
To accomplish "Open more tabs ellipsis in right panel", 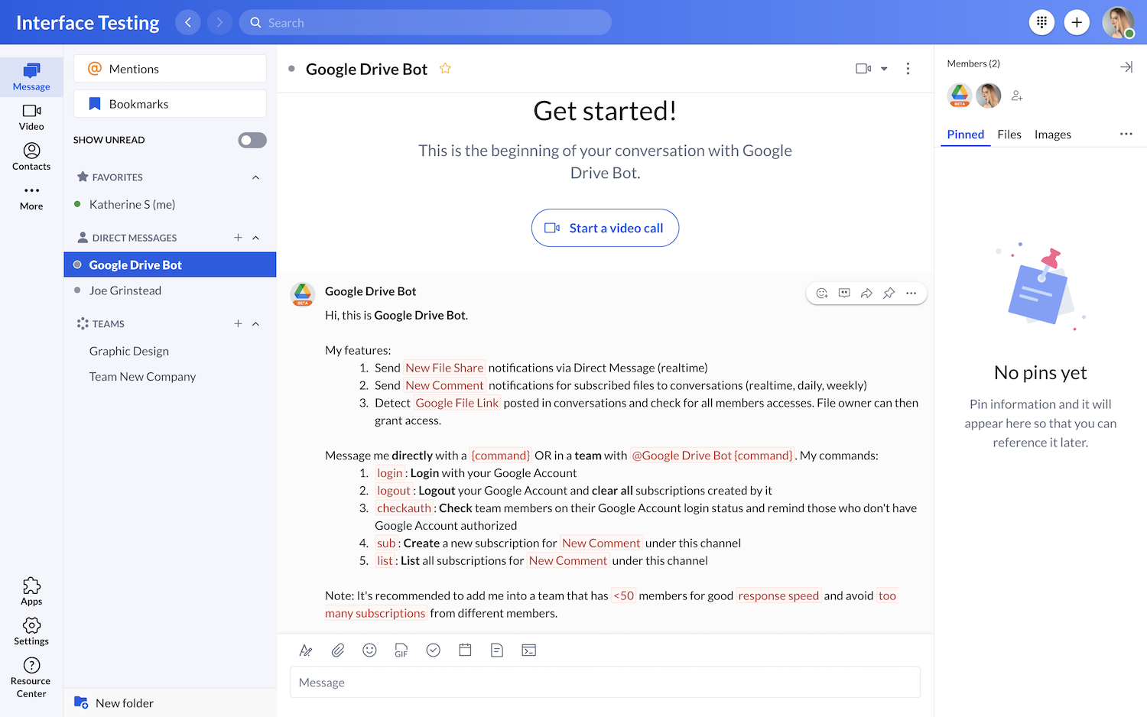I will 1126,134.
